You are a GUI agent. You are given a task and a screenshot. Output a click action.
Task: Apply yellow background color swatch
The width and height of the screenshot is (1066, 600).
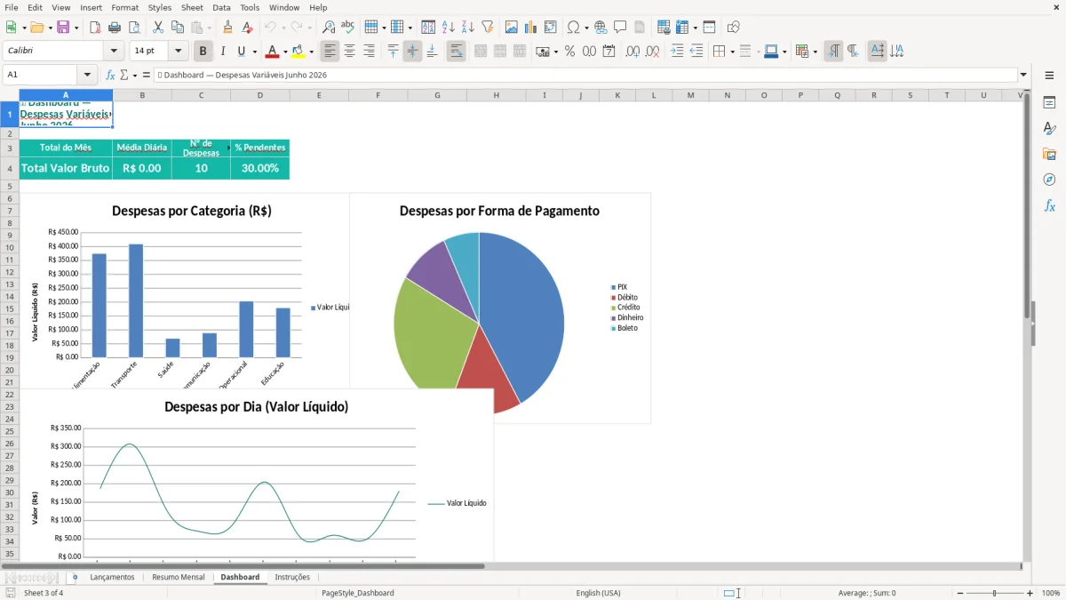click(298, 52)
